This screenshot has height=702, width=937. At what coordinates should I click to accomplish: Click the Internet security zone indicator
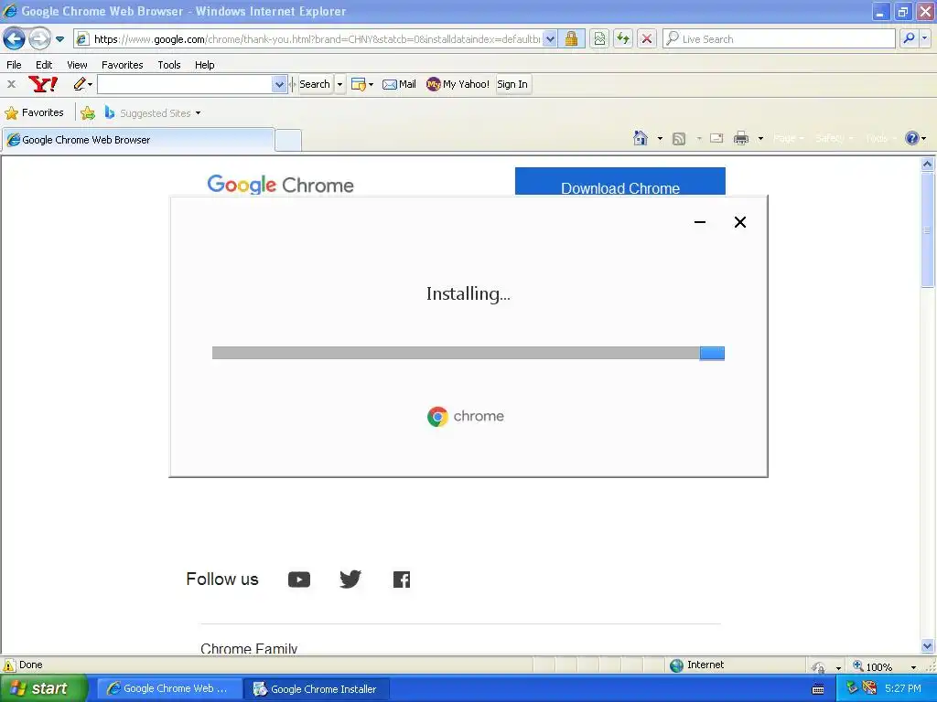click(x=696, y=665)
